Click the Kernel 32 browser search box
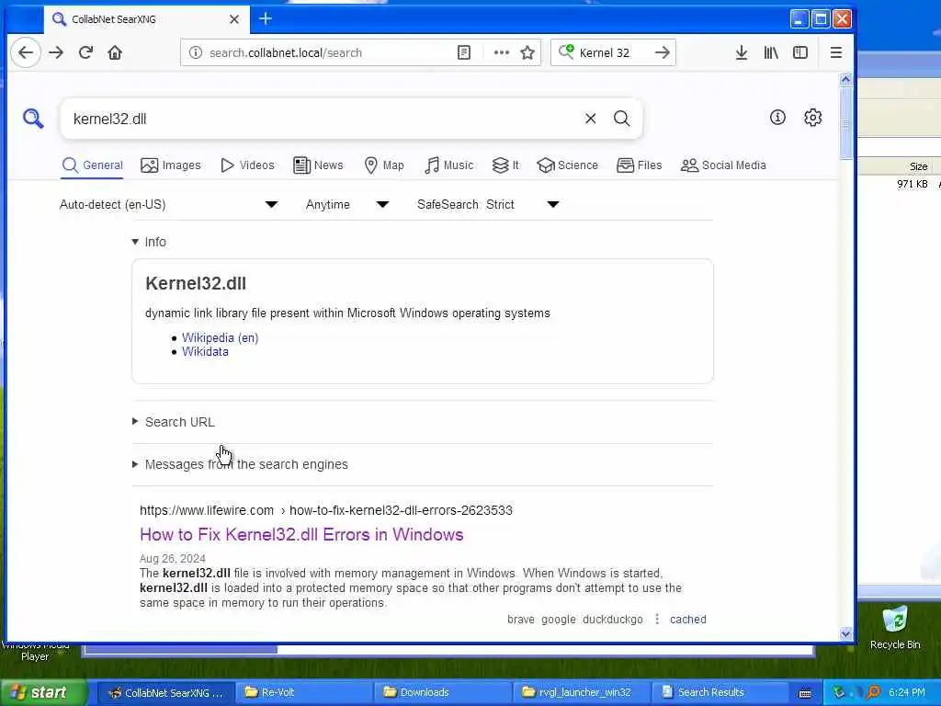Image resolution: width=941 pixels, height=706 pixels. point(612,52)
